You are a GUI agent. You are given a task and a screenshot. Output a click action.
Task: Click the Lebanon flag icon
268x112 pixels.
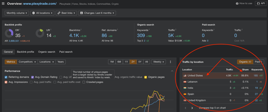point(185,82)
